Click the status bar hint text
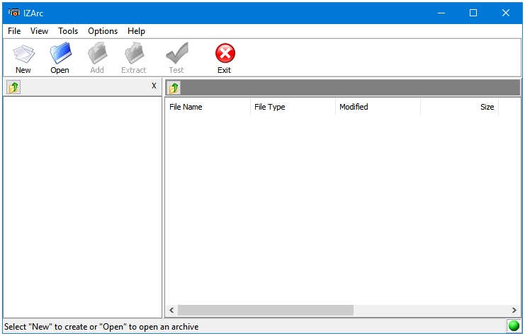The height and width of the screenshot is (336, 525). [101, 327]
